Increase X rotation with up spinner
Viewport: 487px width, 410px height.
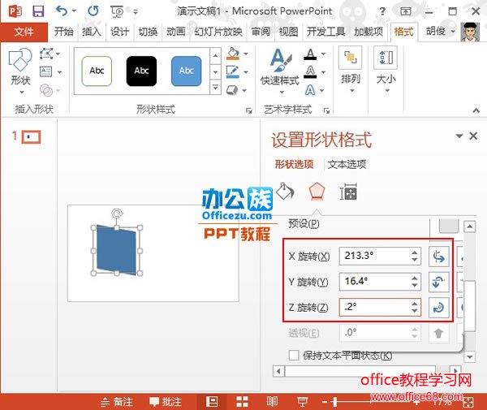pyautogui.click(x=415, y=252)
